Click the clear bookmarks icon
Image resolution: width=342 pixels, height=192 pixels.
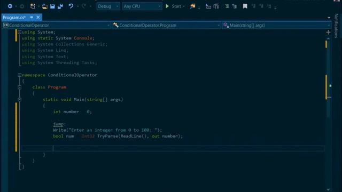click(269, 6)
